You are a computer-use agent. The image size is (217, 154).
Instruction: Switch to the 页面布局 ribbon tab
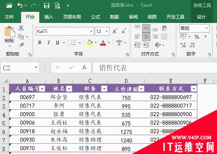coord(72,17)
